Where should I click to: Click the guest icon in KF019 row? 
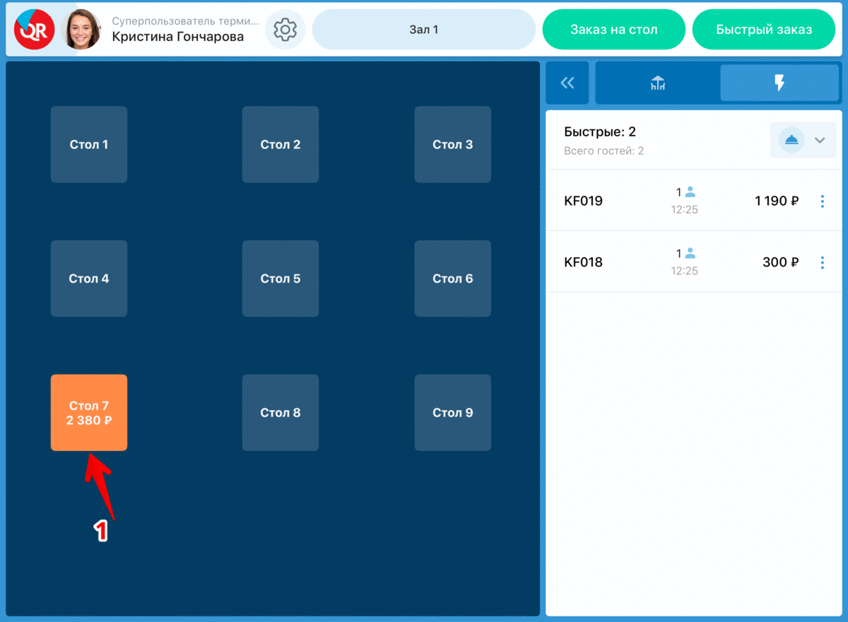690,192
